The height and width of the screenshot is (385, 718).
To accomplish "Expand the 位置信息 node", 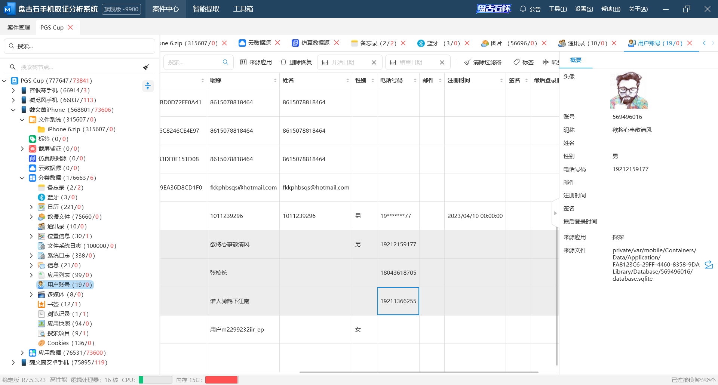I will coord(31,236).
